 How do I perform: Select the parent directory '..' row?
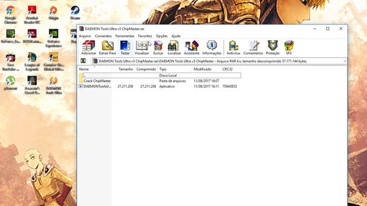coord(159,76)
